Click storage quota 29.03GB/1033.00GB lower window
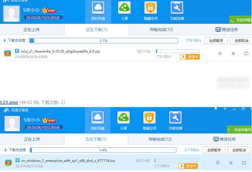 click(43, 127)
